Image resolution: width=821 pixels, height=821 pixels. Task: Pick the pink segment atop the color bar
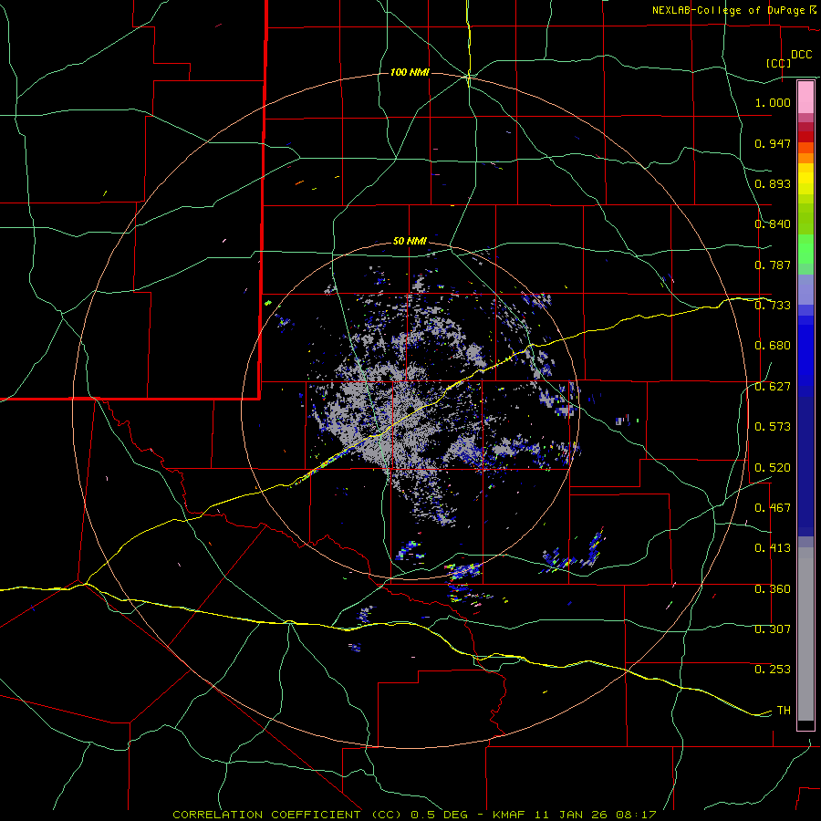(x=805, y=98)
